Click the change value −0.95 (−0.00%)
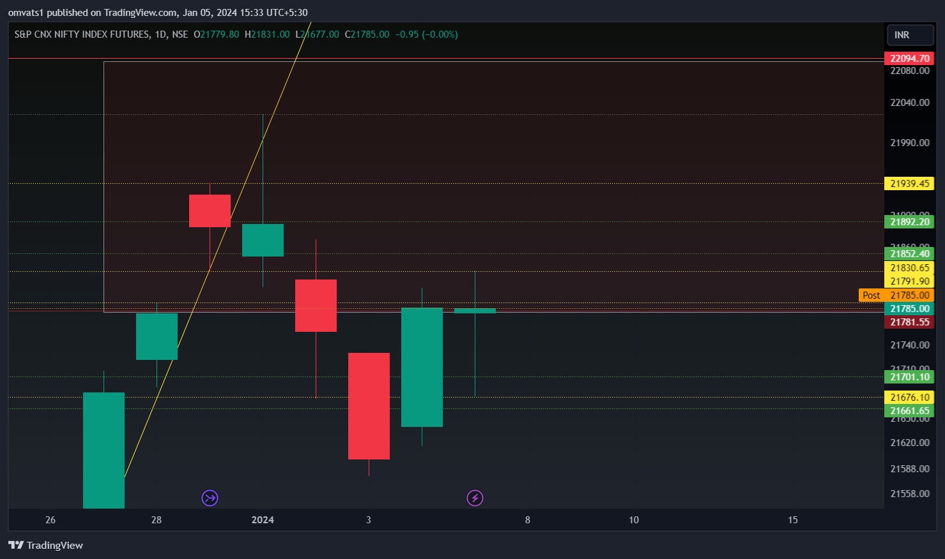Image resolution: width=945 pixels, height=559 pixels. click(426, 34)
